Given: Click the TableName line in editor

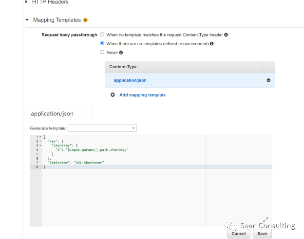Looking at the screenshot, I should pyautogui.click(x=76, y=163).
